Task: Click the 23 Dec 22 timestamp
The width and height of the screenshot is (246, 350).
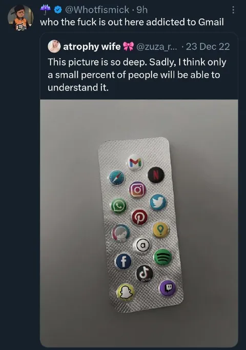Action: [208, 46]
